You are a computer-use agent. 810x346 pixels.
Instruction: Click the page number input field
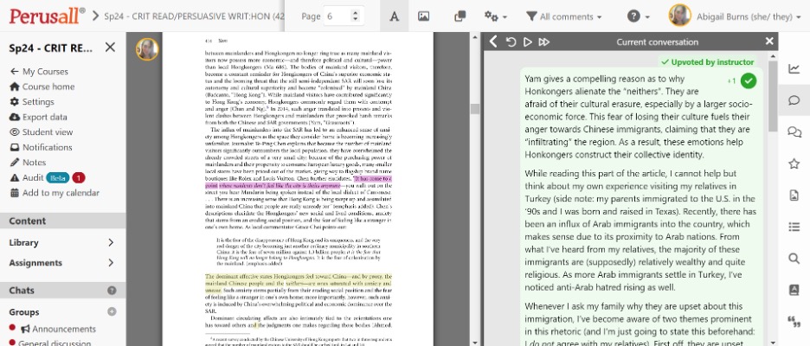(x=336, y=16)
